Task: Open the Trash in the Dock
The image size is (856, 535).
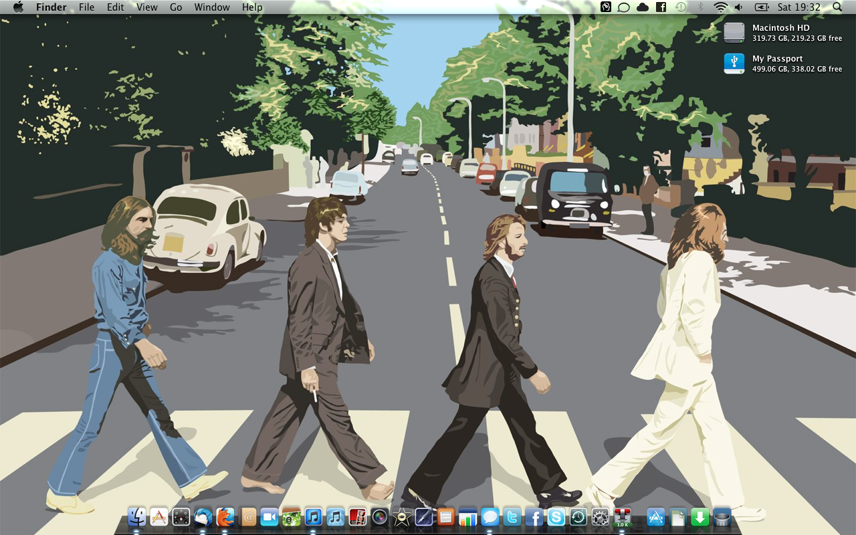Action: click(722, 516)
